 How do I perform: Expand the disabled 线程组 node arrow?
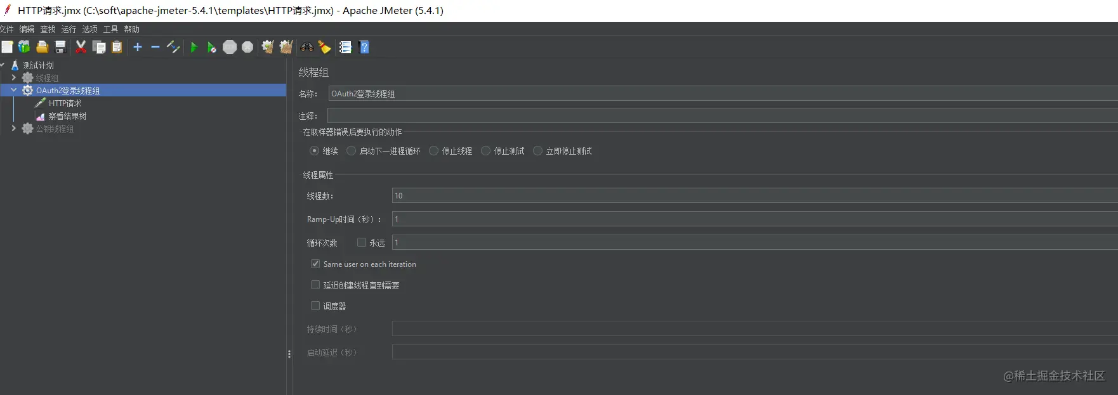click(x=14, y=77)
